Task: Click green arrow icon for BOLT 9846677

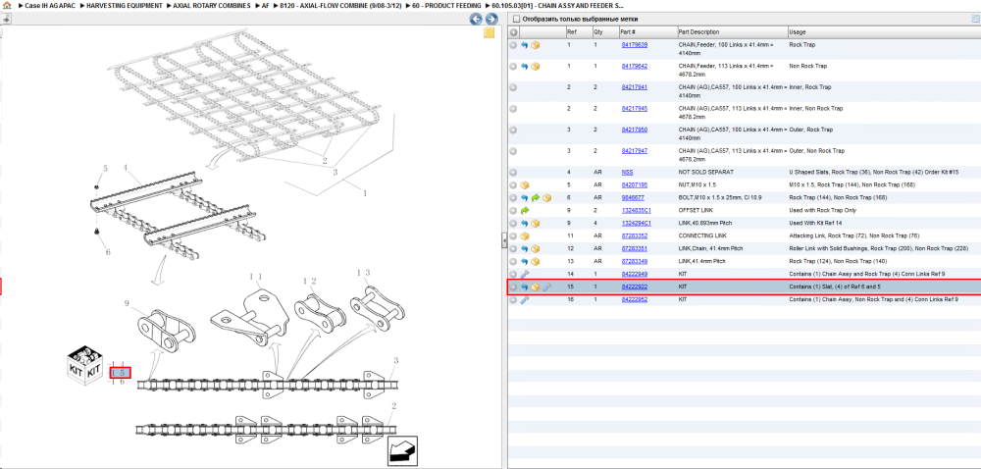Action: (x=536, y=197)
